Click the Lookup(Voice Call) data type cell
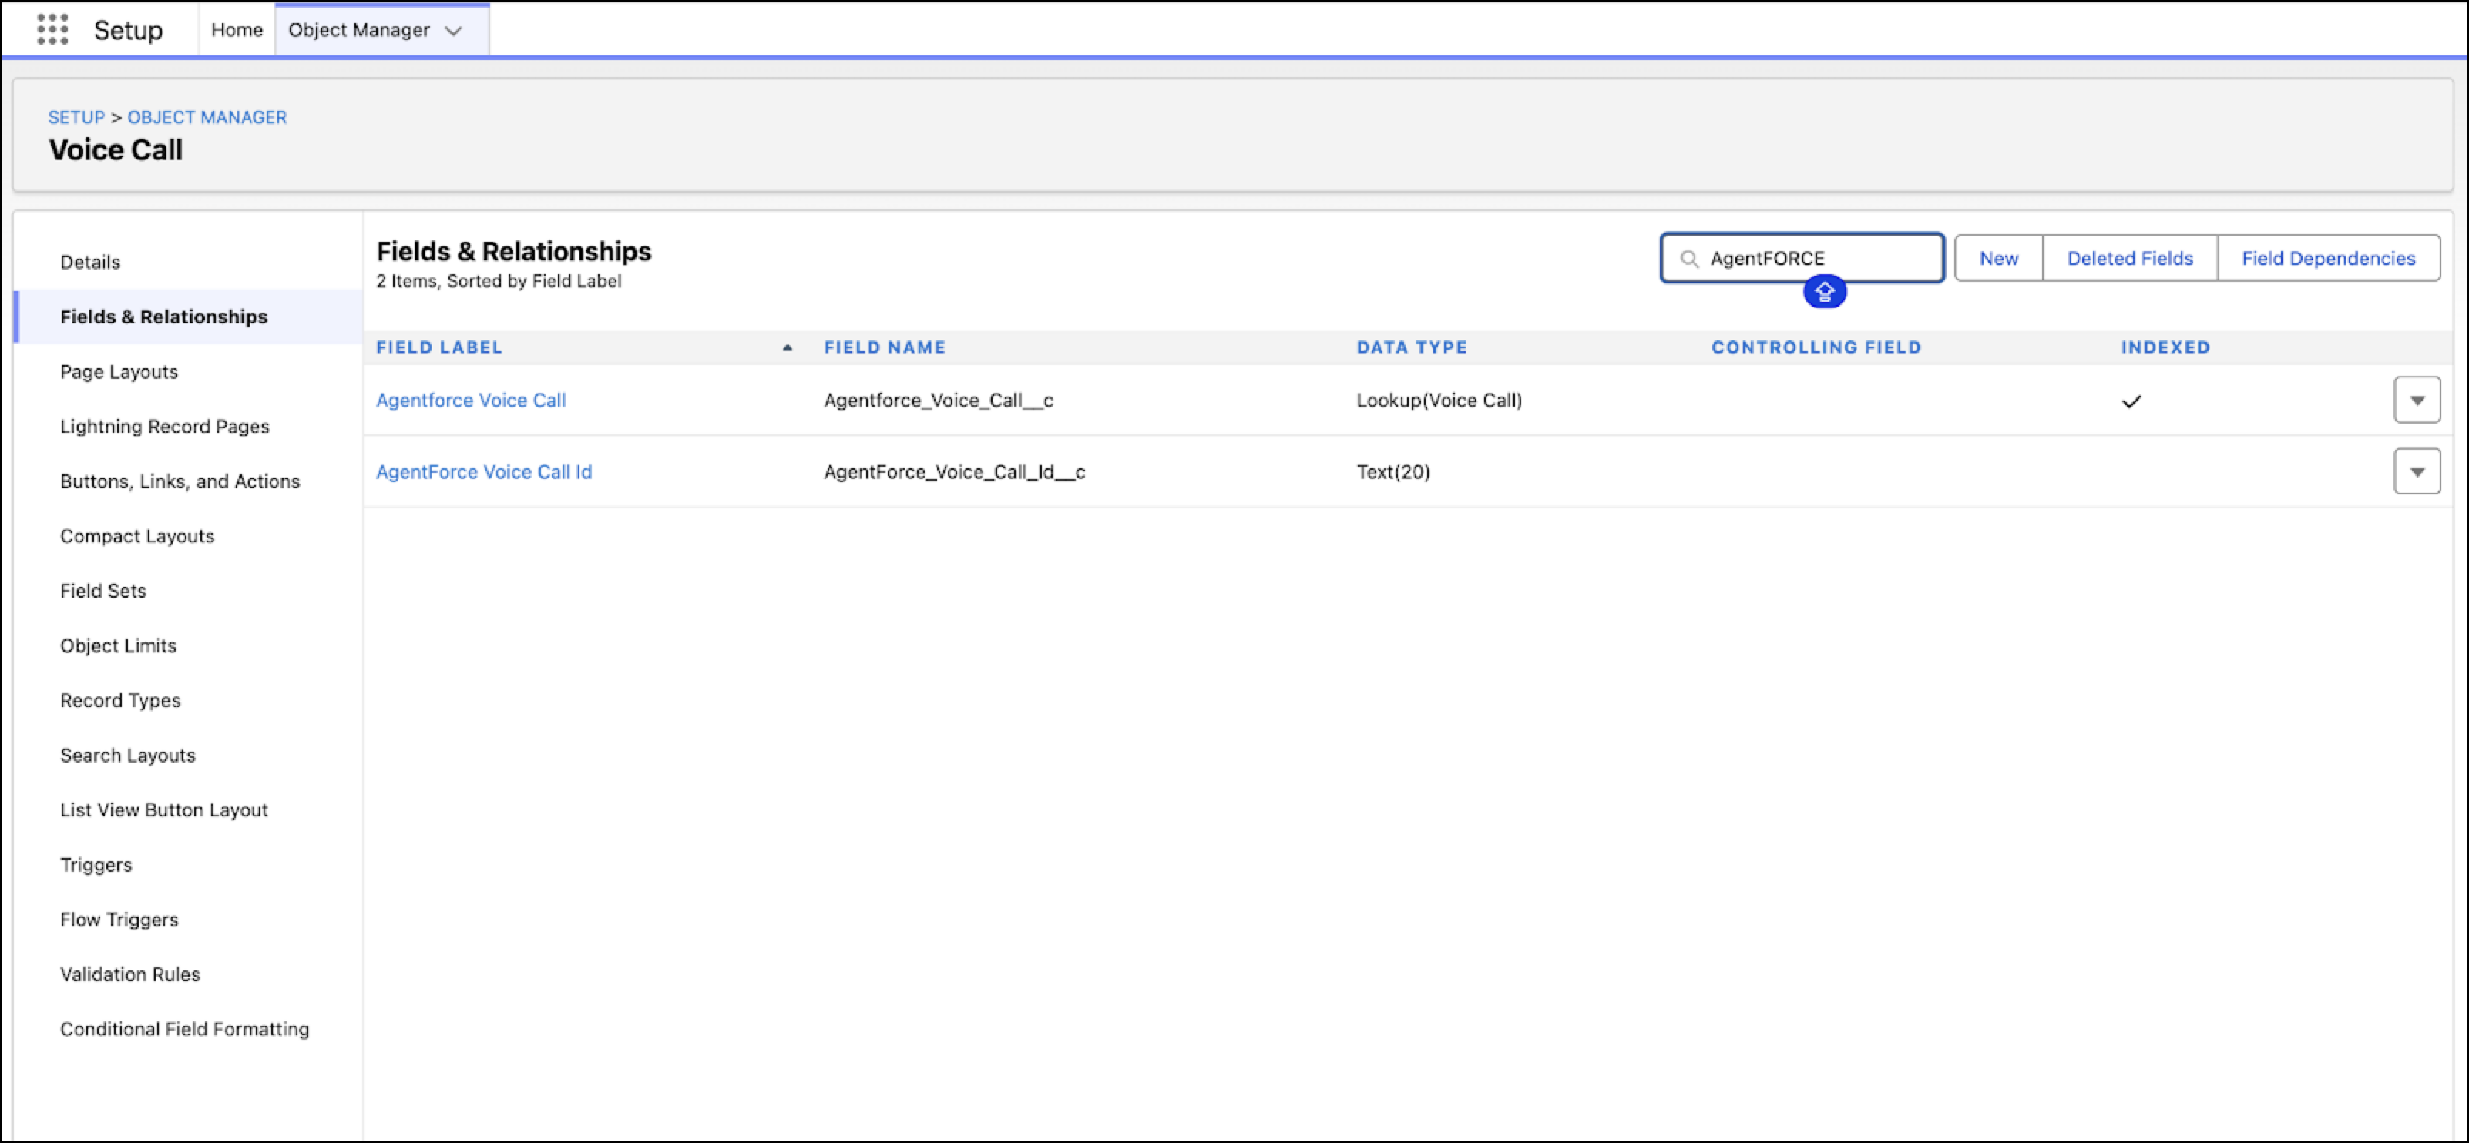This screenshot has height=1143, width=2469. coord(1439,401)
